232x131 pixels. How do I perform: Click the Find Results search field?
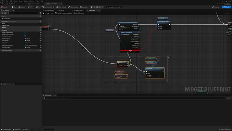tap(134, 98)
